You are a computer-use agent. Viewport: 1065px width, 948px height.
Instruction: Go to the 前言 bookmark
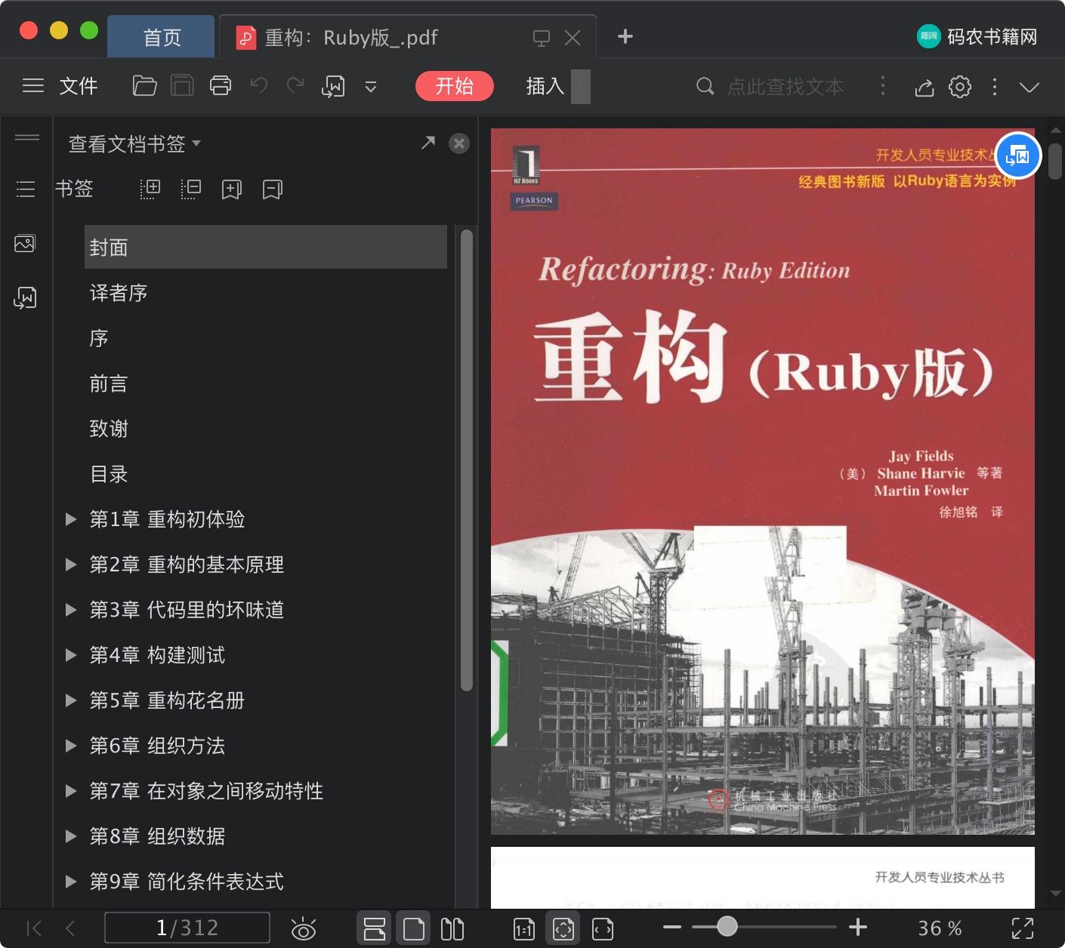coord(108,383)
